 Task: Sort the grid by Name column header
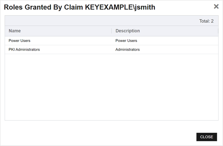tap(15, 31)
